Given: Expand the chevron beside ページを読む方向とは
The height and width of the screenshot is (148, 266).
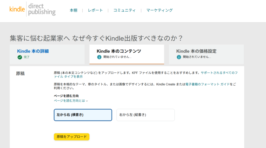Looking at the screenshot, I should 87,101.
